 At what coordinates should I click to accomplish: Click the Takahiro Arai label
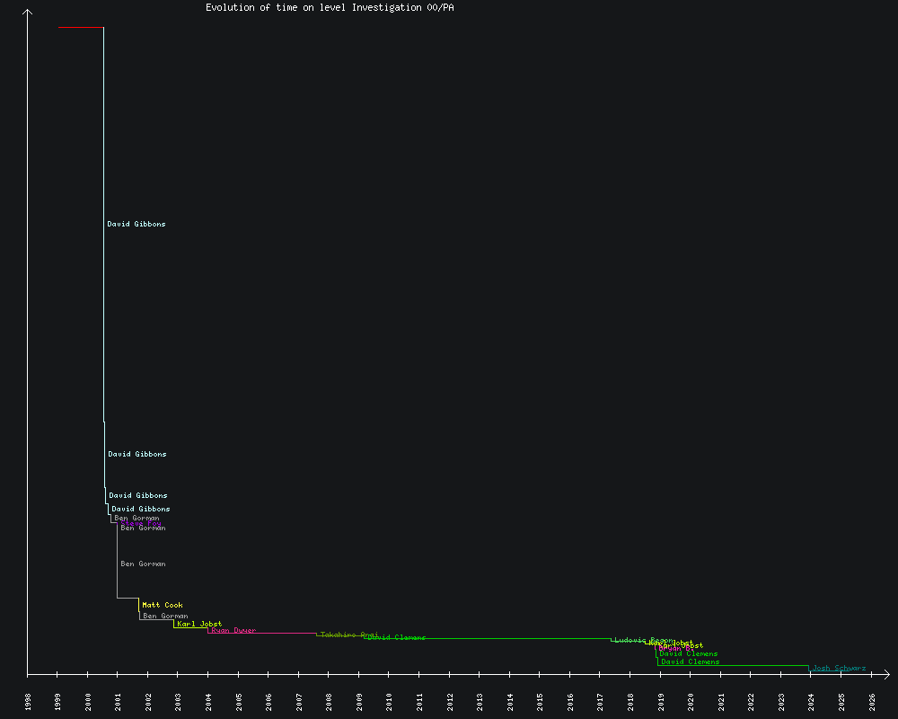pyautogui.click(x=349, y=635)
